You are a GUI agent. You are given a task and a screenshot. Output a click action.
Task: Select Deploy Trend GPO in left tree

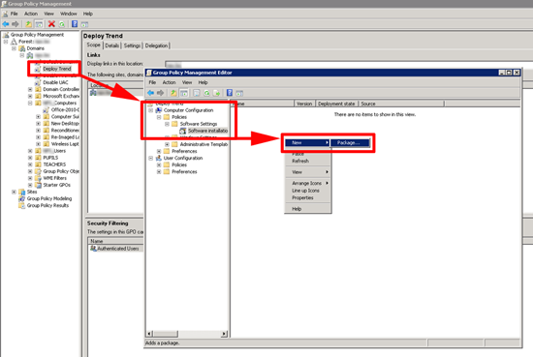point(57,69)
